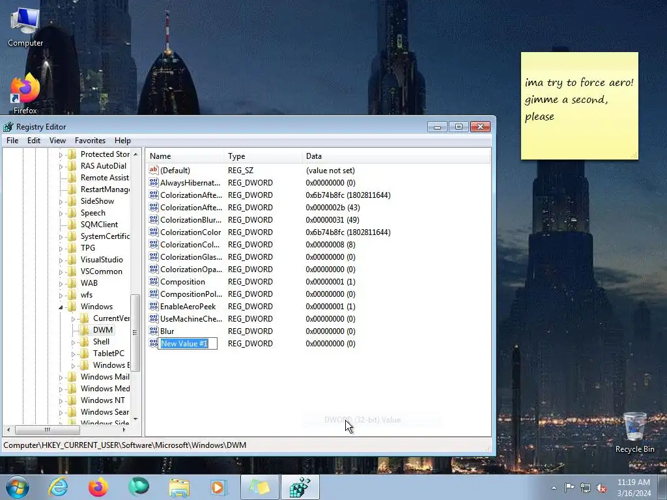The width and height of the screenshot is (667, 500).
Task: Maximize the Registry Editor window
Action: click(x=459, y=127)
